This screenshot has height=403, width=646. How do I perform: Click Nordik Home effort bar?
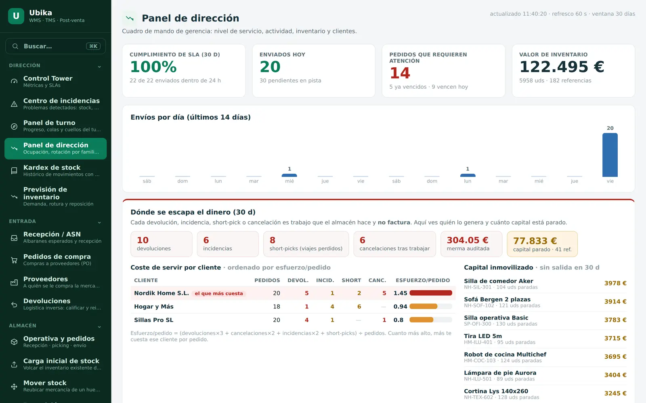coord(431,293)
